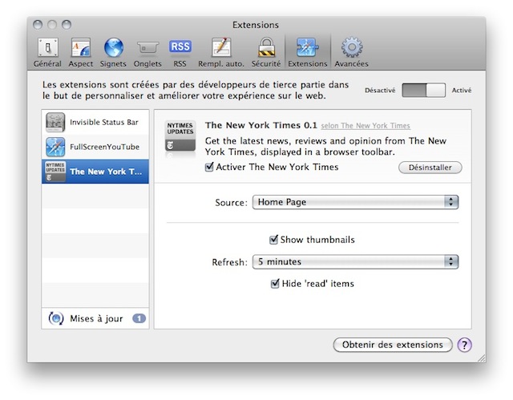
Task: Follow the 'selon The New York Times' link
Action: 366,126
